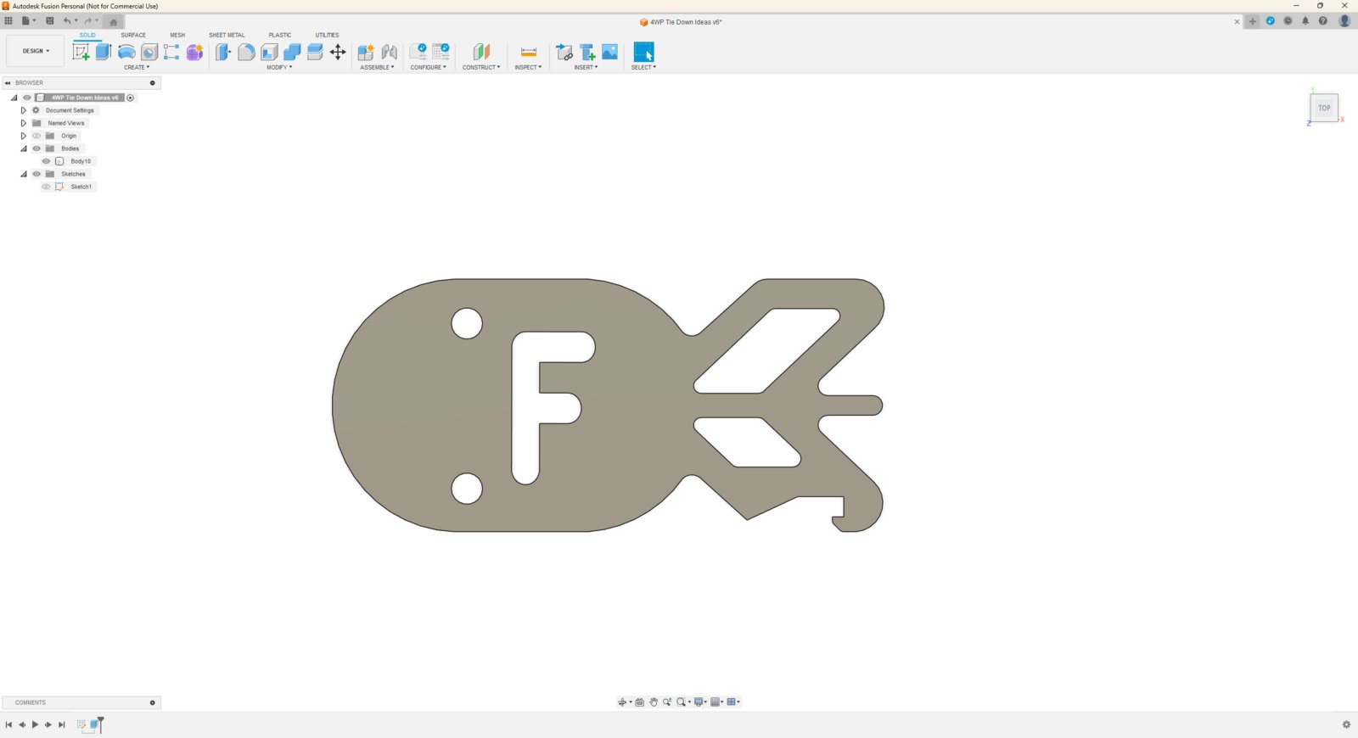Switch to the SHEET METAL tab
The height and width of the screenshot is (738, 1358).
227,35
